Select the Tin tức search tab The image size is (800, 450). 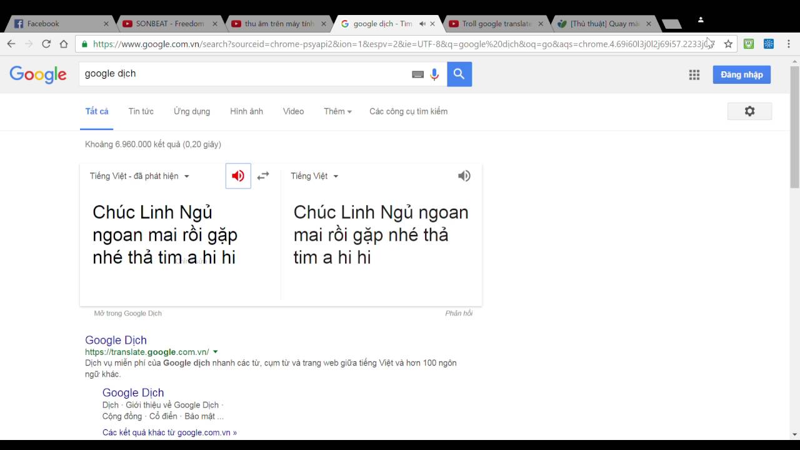pyautogui.click(x=141, y=111)
